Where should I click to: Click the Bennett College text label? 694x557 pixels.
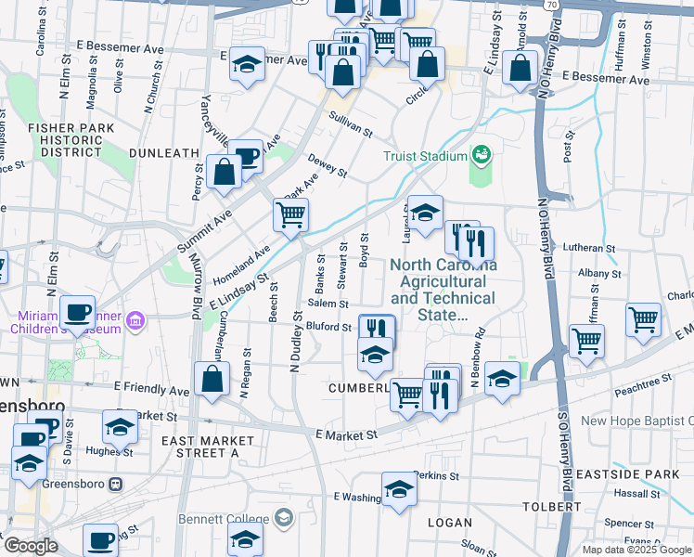pos(224,519)
